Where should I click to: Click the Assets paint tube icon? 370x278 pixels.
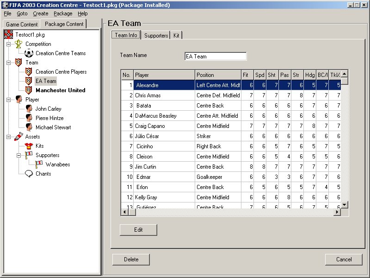18,136
